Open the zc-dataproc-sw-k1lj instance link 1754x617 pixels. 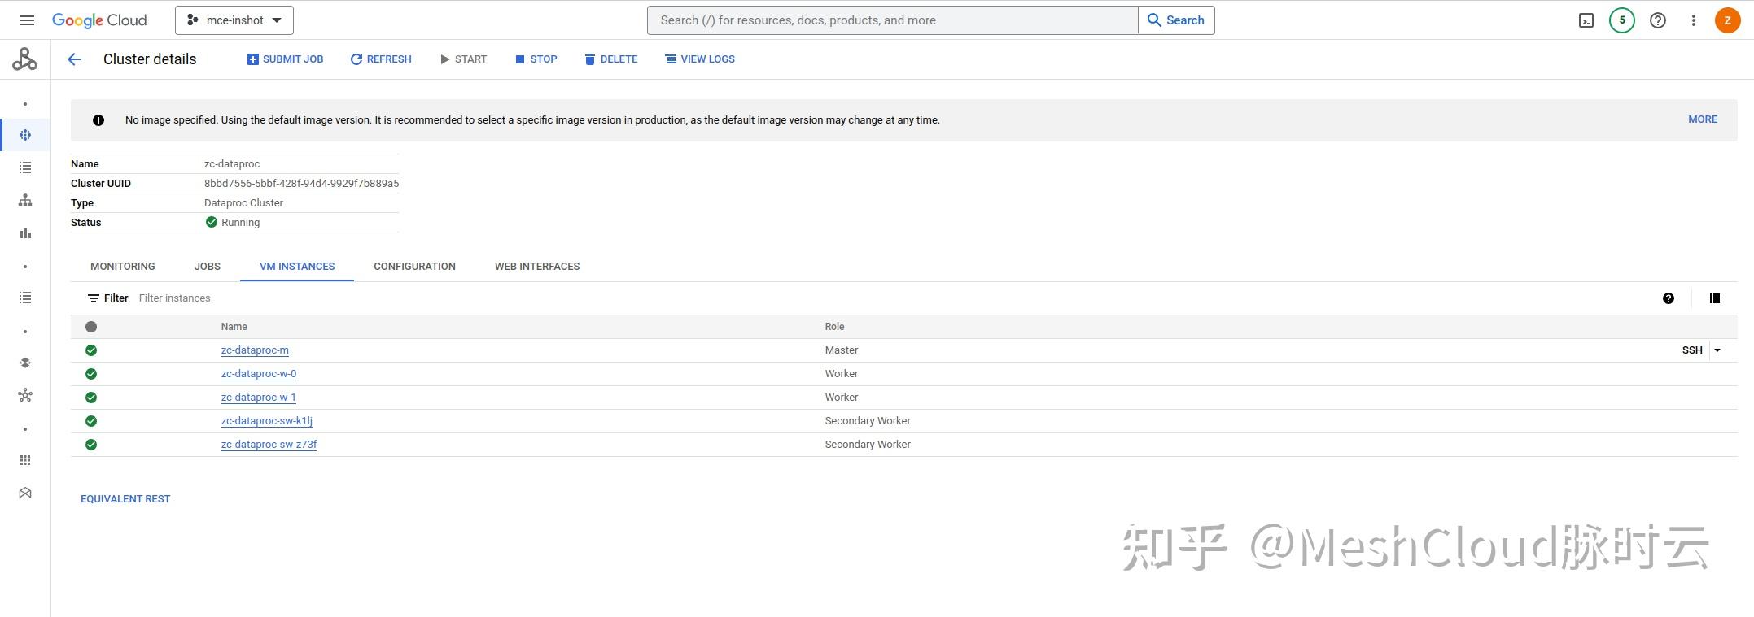[x=267, y=421]
